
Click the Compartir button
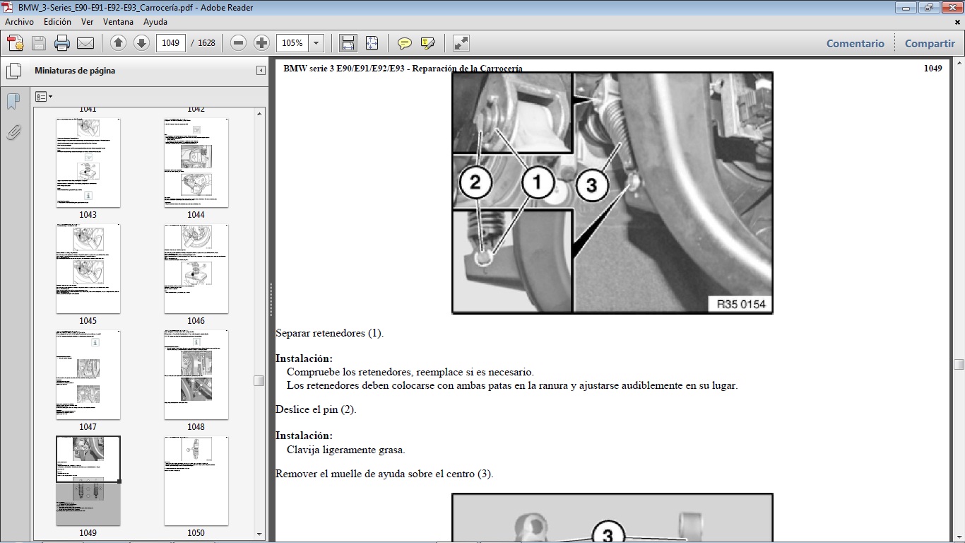point(930,43)
